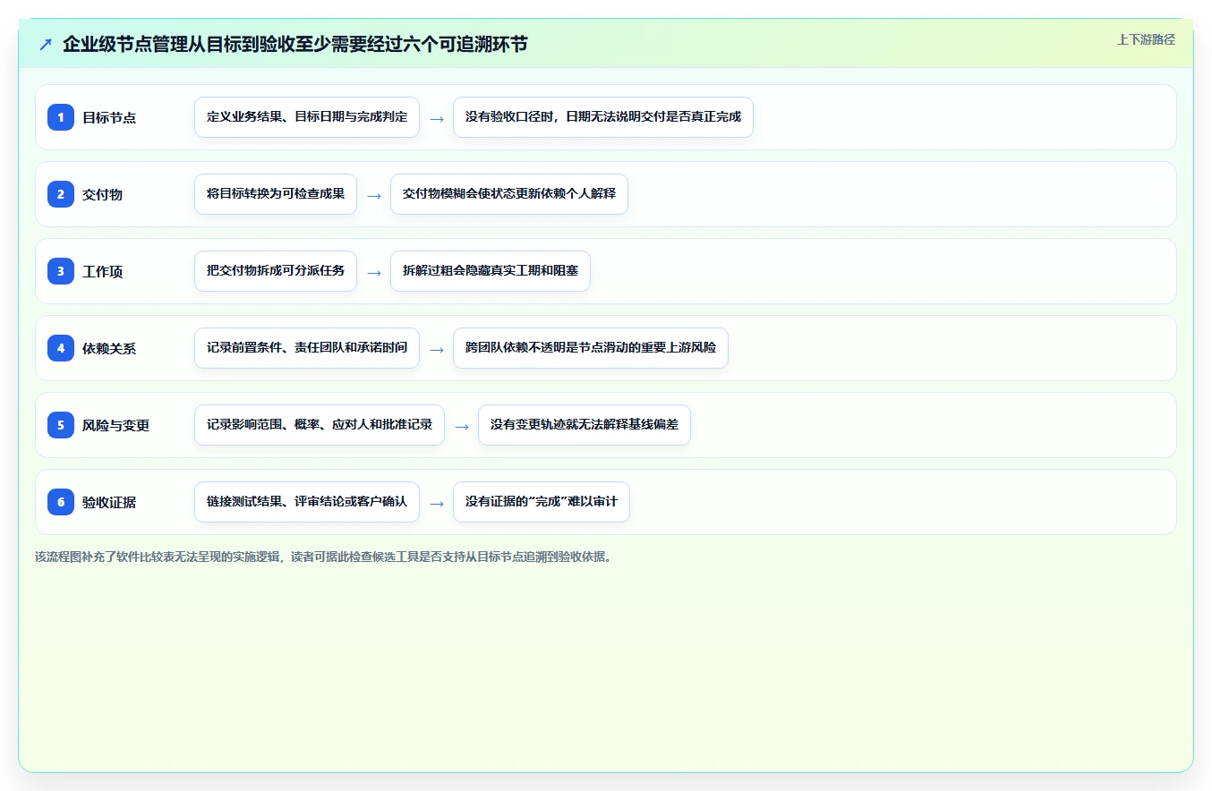Select the number 1 step badge

click(61, 117)
